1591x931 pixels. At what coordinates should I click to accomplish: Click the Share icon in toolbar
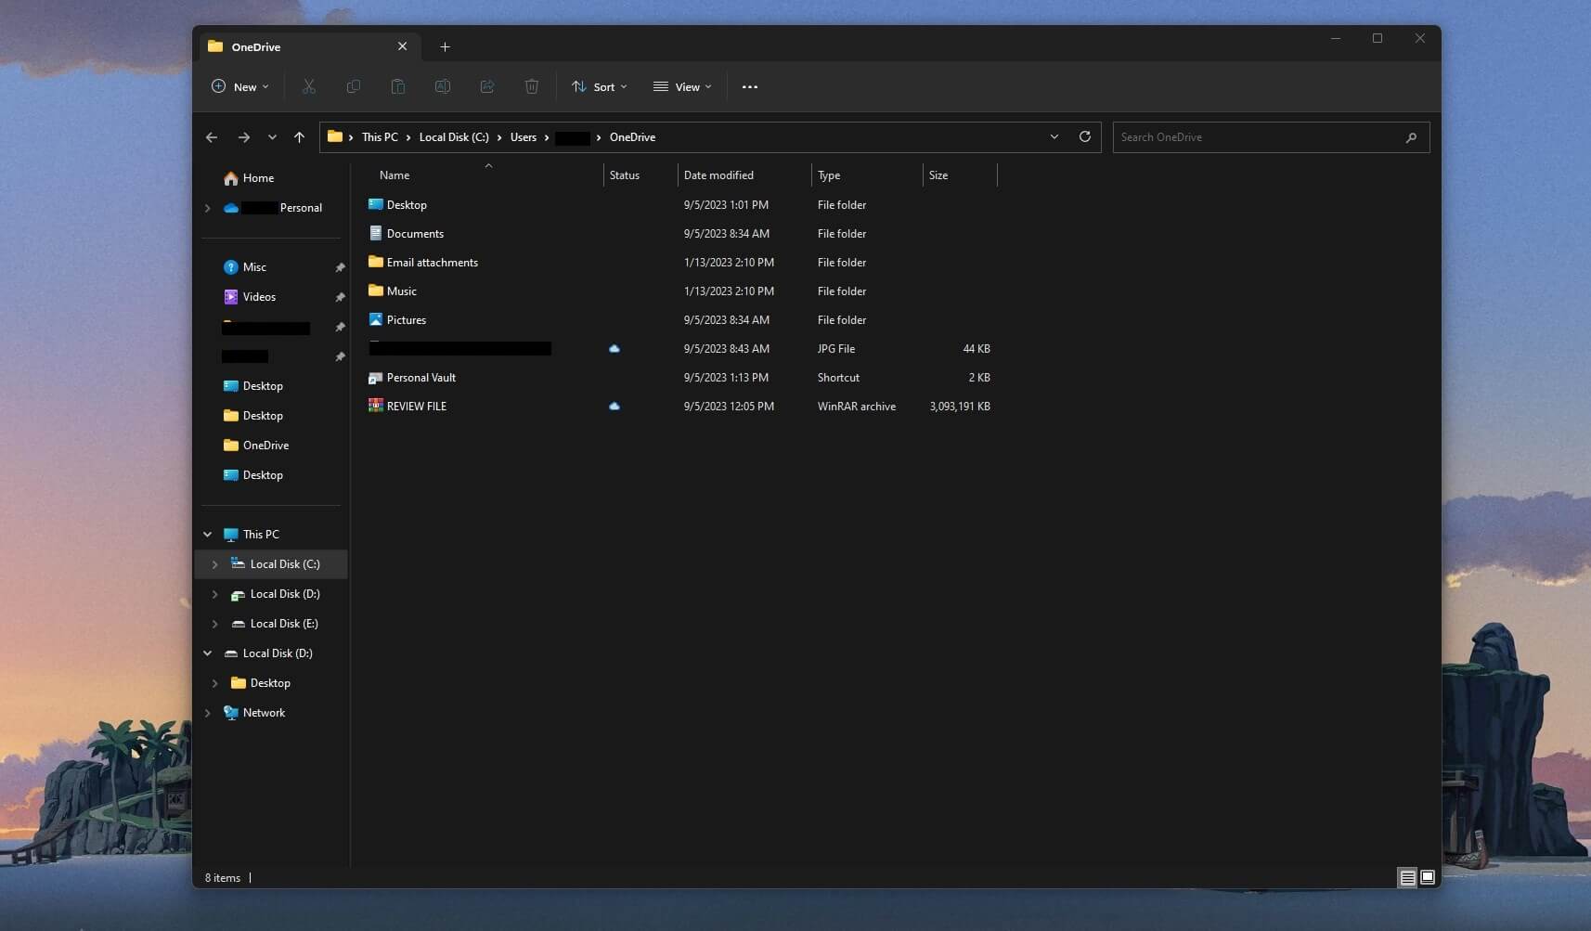[487, 86]
